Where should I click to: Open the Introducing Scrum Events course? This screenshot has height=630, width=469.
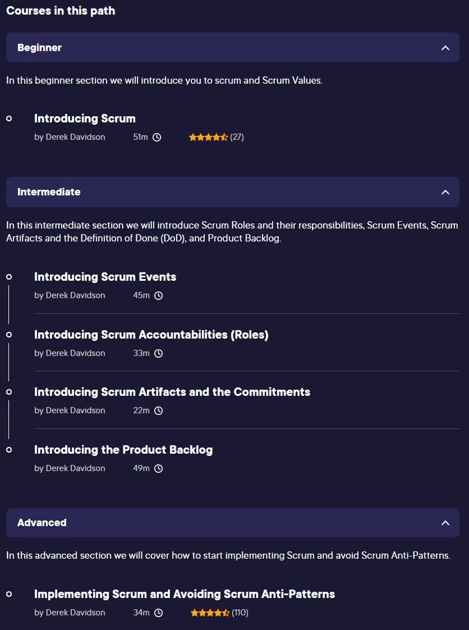coord(105,277)
